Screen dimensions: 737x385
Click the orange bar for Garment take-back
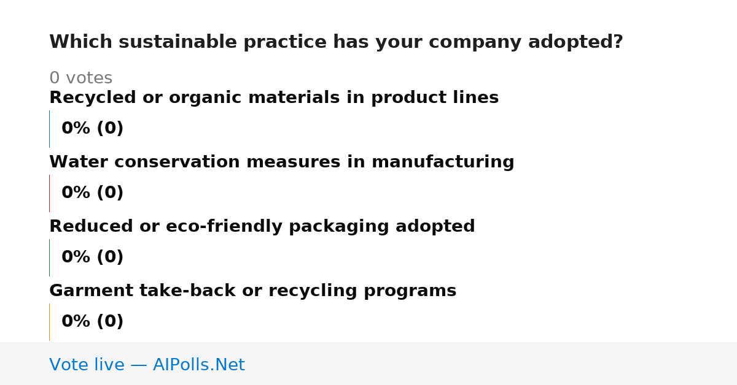pyautogui.click(x=49, y=322)
